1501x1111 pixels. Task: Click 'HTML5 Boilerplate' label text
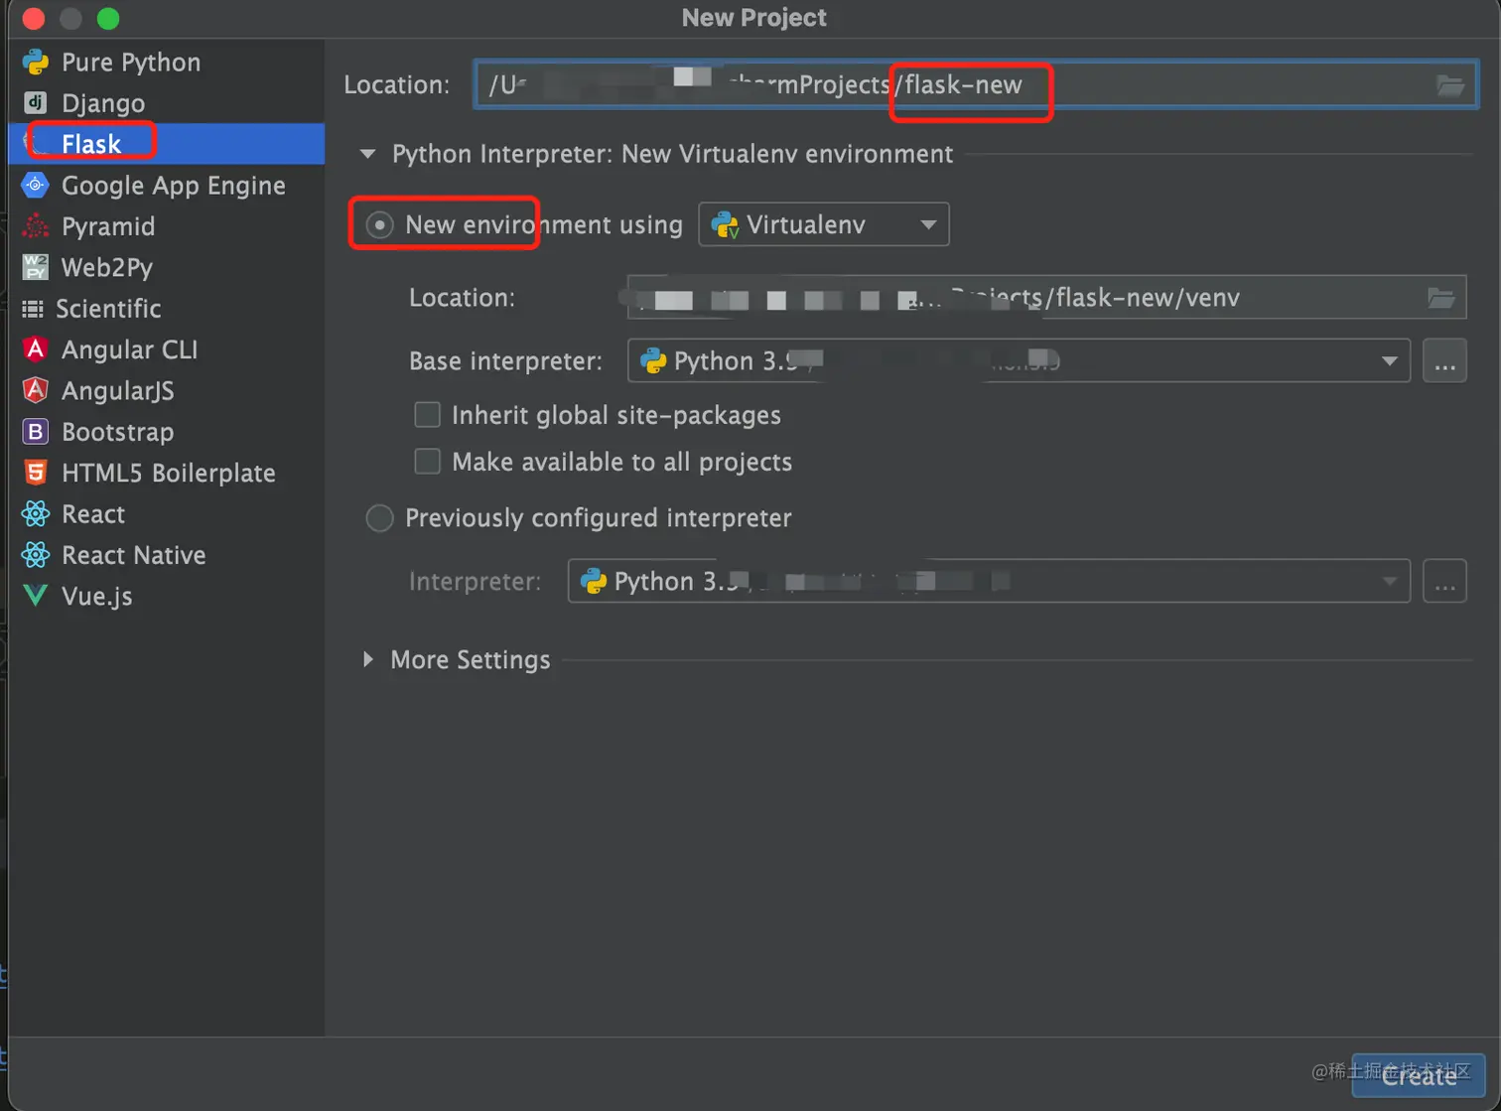(x=169, y=473)
